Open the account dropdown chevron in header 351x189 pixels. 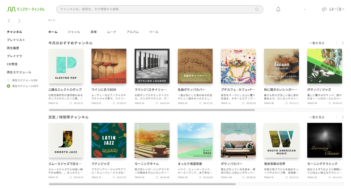coord(305,10)
